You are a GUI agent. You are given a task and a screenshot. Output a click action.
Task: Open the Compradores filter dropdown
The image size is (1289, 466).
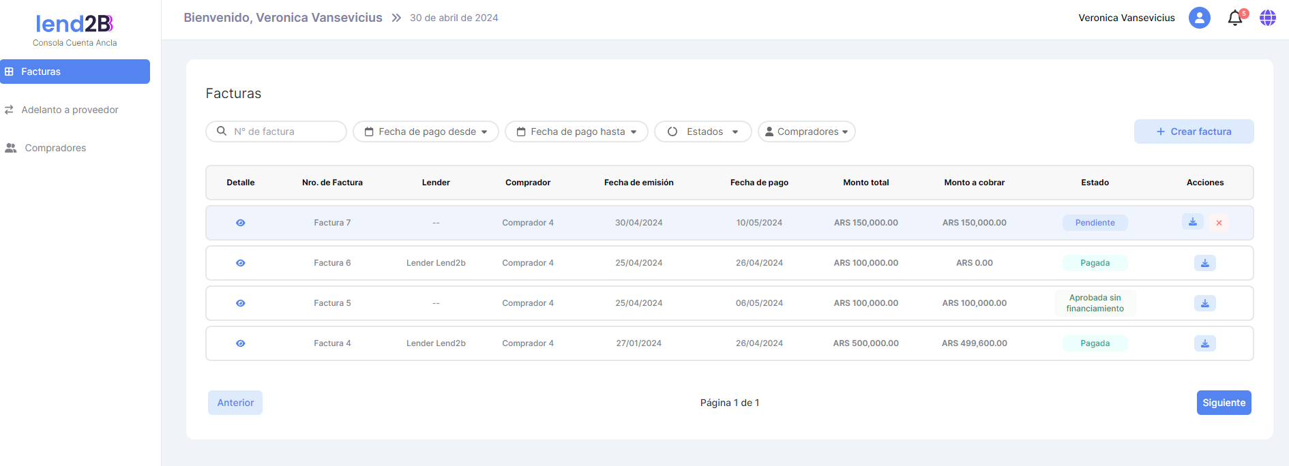coord(806,131)
